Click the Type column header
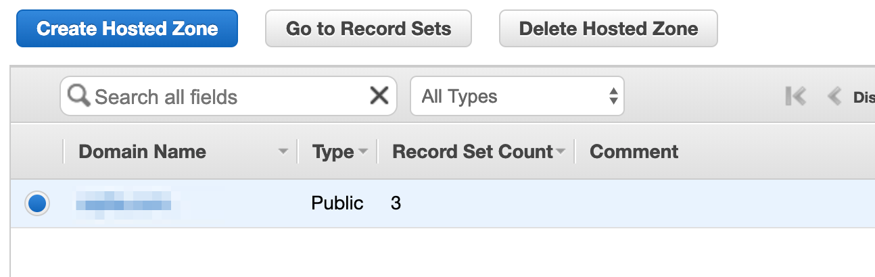Viewport: 875px width, 277px height. [333, 152]
